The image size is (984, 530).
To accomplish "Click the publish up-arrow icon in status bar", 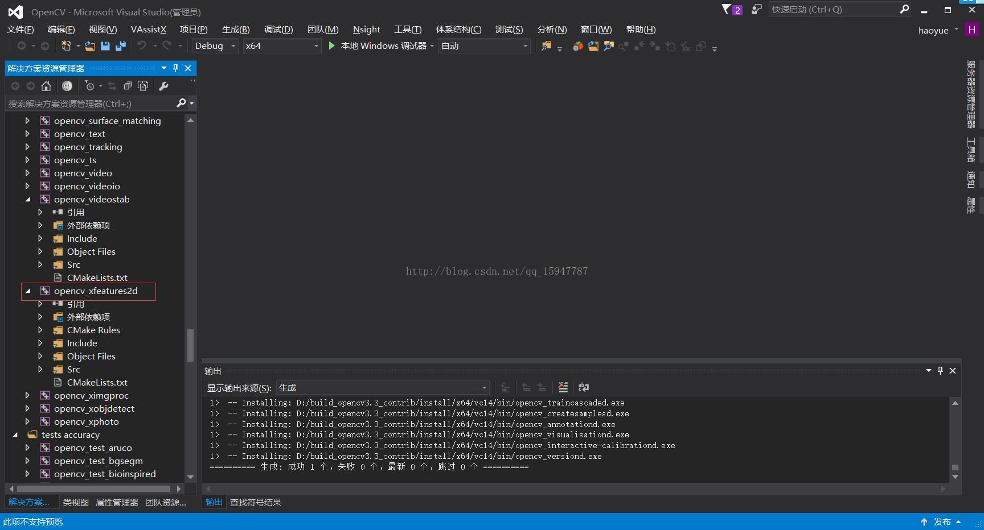I will 924,521.
